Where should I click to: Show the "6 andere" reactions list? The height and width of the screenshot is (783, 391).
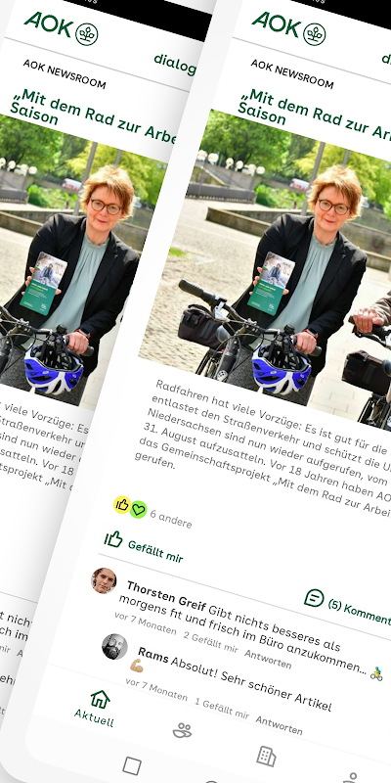pos(171,520)
